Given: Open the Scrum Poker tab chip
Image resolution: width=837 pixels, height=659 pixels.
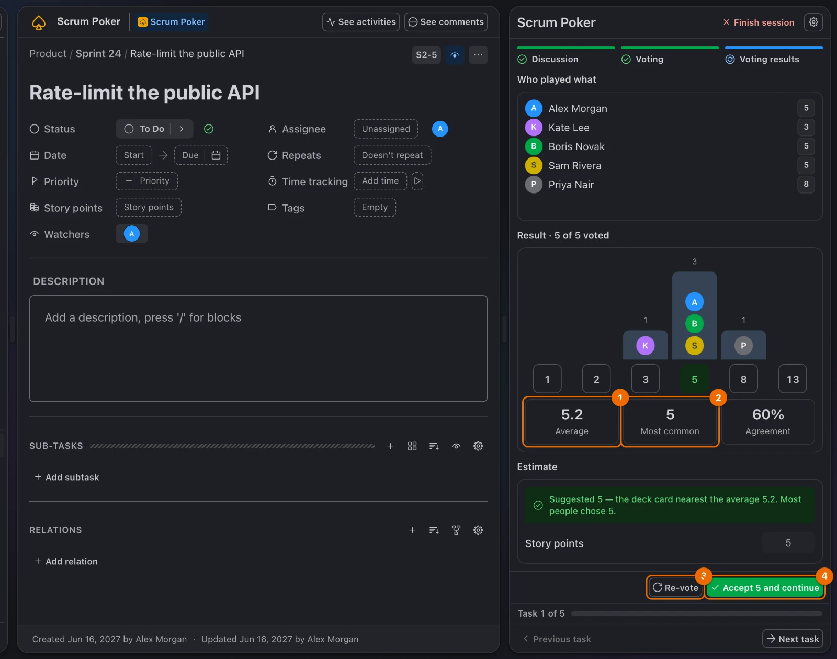Looking at the screenshot, I should click(x=172, y=22).
